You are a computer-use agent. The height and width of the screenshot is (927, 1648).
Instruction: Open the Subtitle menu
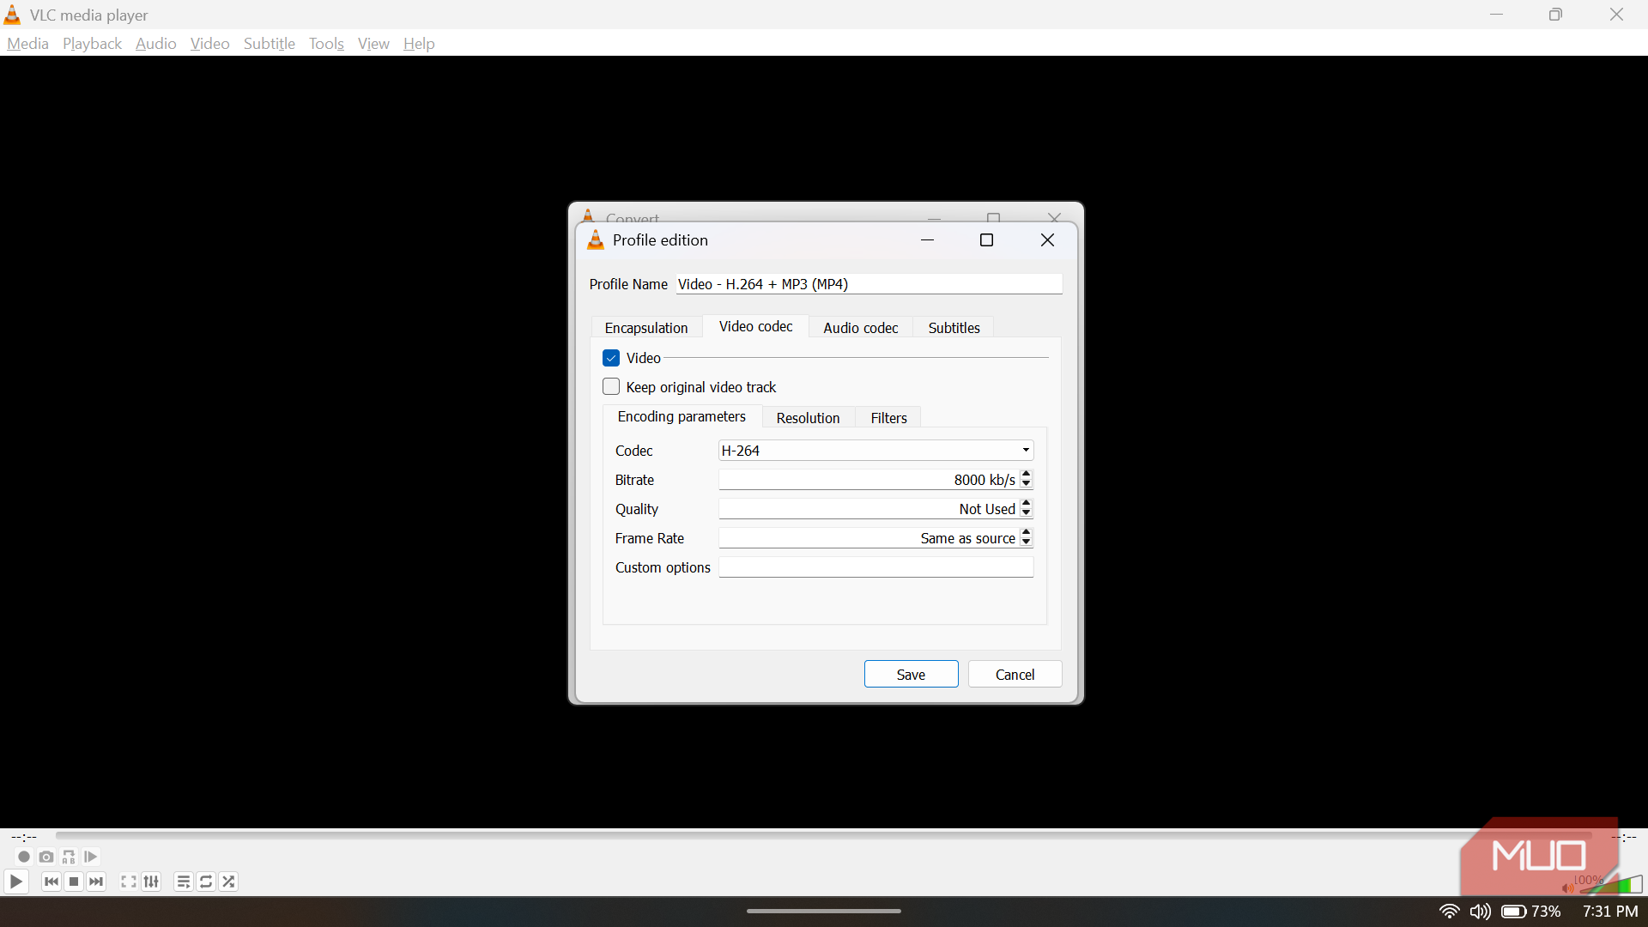269,44
